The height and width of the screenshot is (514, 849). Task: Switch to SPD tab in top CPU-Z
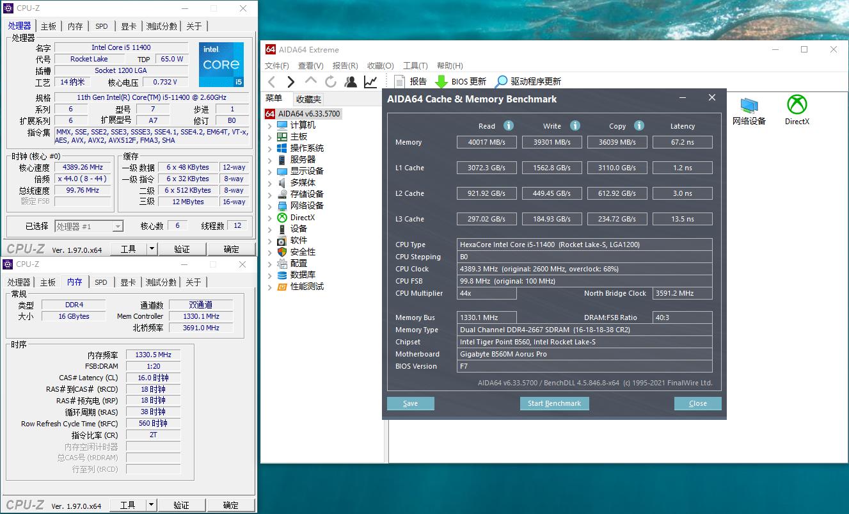tap(101, 26)
